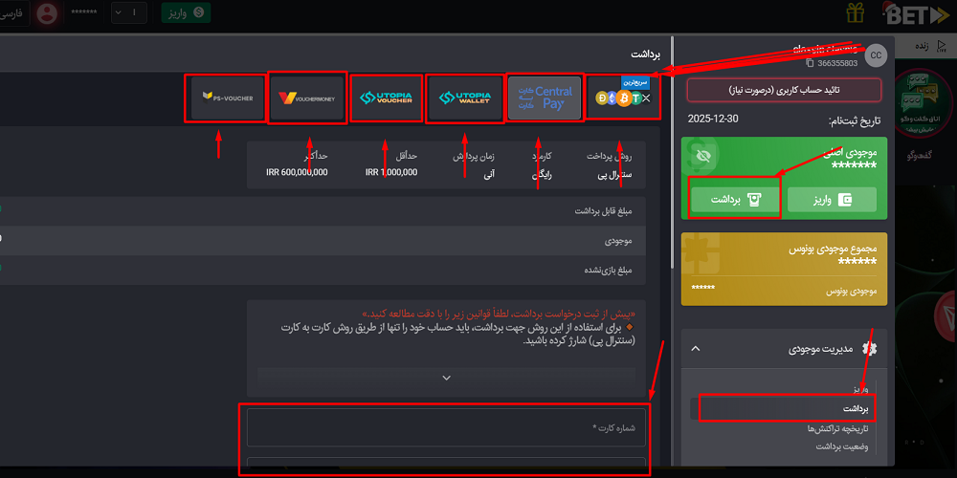Pick the Utopia Voucher payment method
Screen dimensions: 957x478
point(386,98)
